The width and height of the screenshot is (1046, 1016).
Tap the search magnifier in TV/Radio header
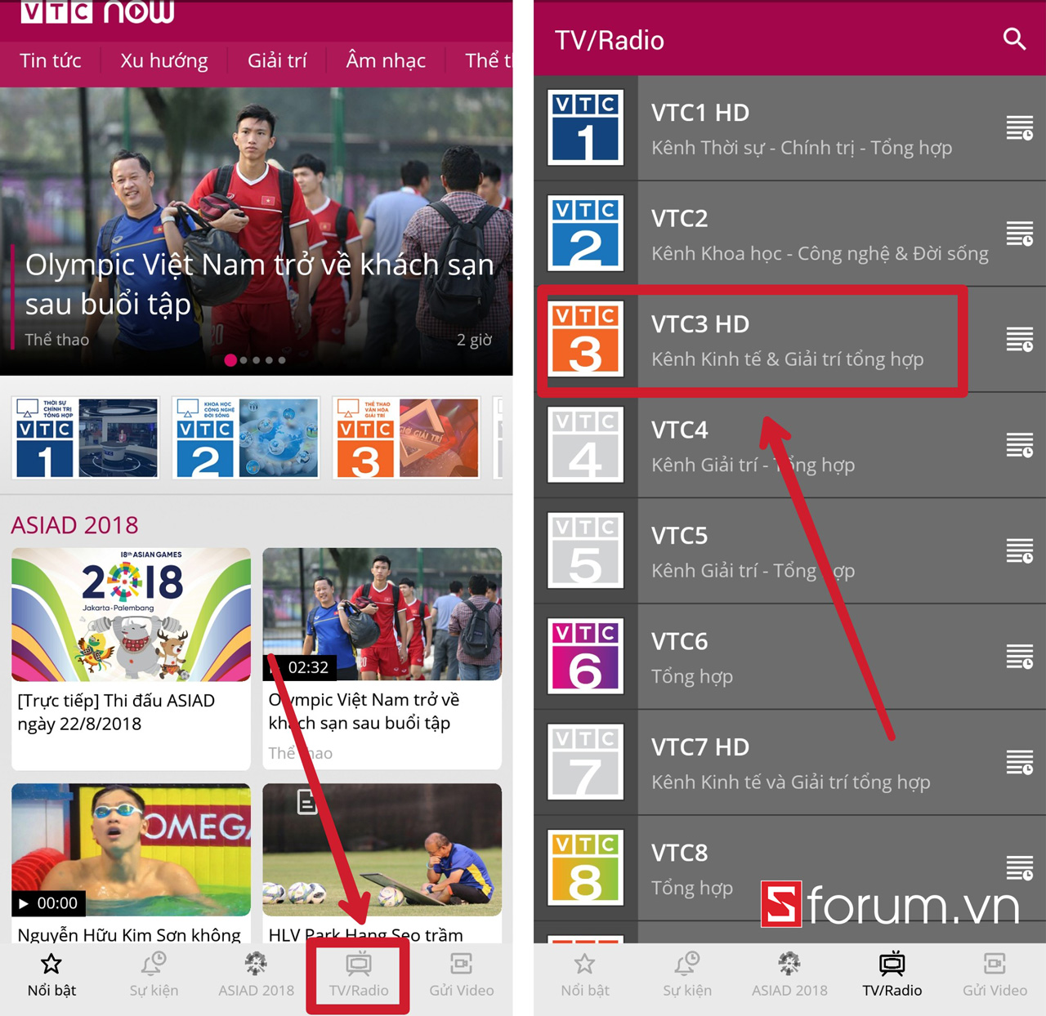point(1014,39)
